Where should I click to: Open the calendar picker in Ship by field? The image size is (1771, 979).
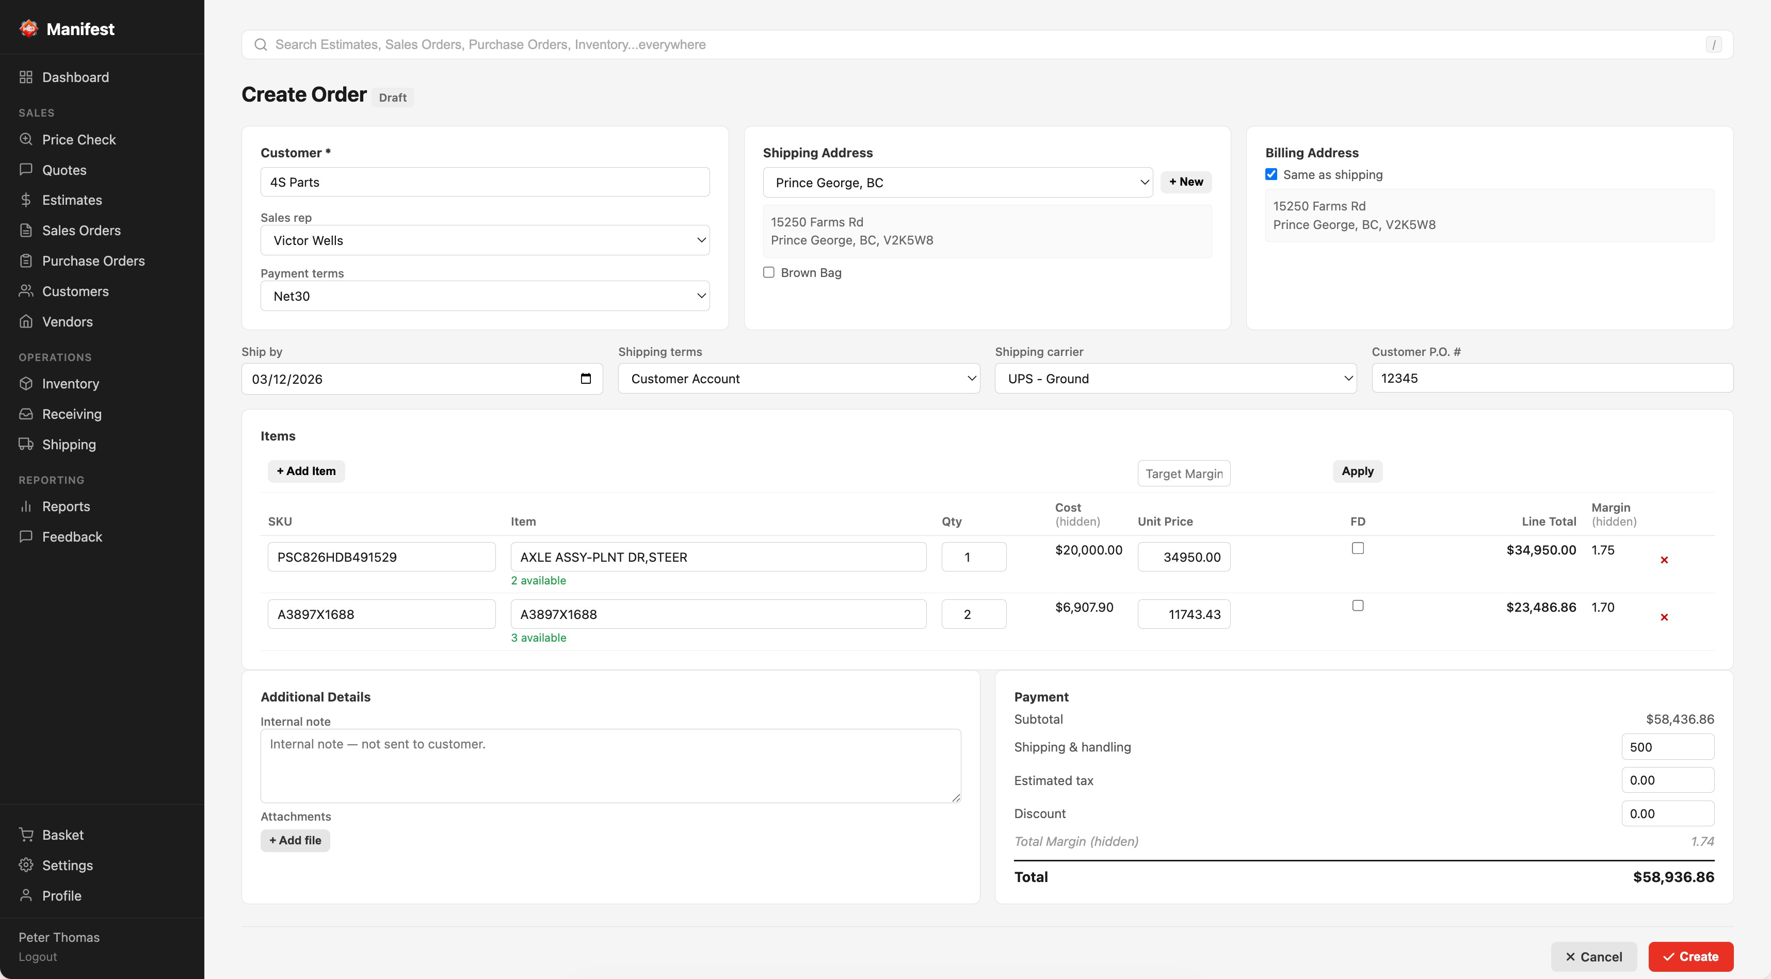pyautogui.click(x=585, y=379)
